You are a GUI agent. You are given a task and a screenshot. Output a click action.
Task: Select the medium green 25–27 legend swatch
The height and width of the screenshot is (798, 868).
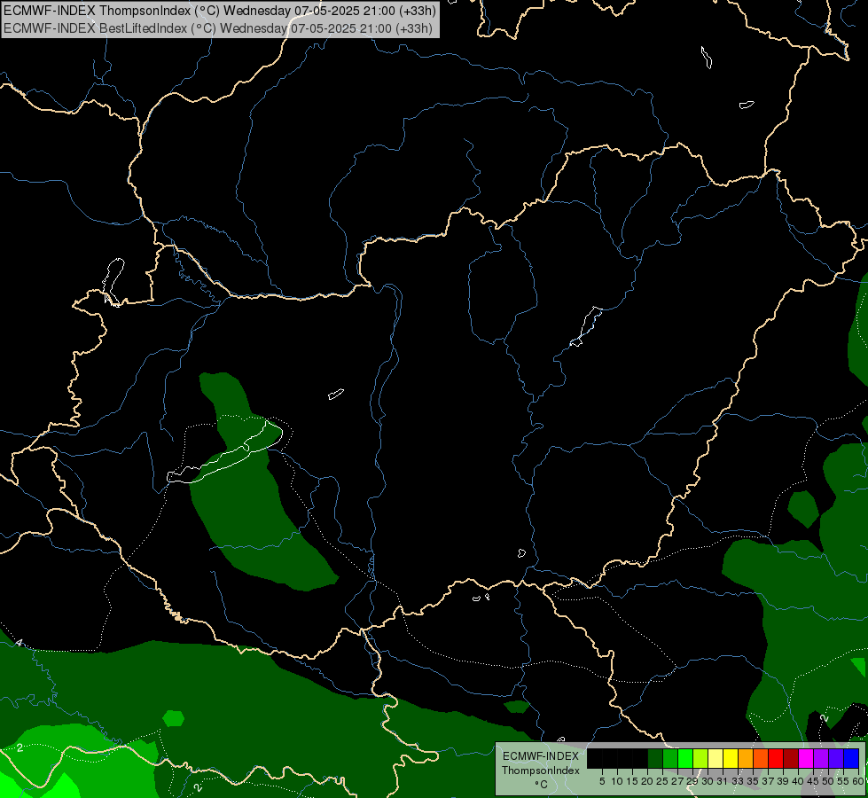pos(670,758)
